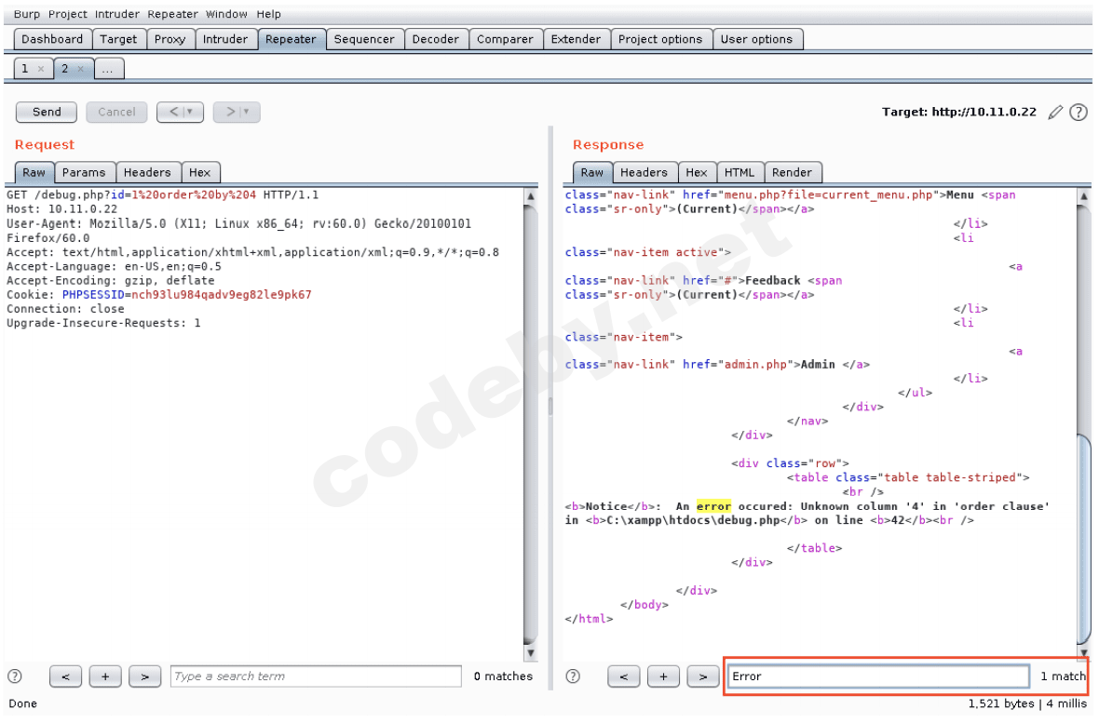The height and width of the screenshot is (723, 1099).
Task: Switch to the Sequencer tab
Action: click(x=364, y=39)
